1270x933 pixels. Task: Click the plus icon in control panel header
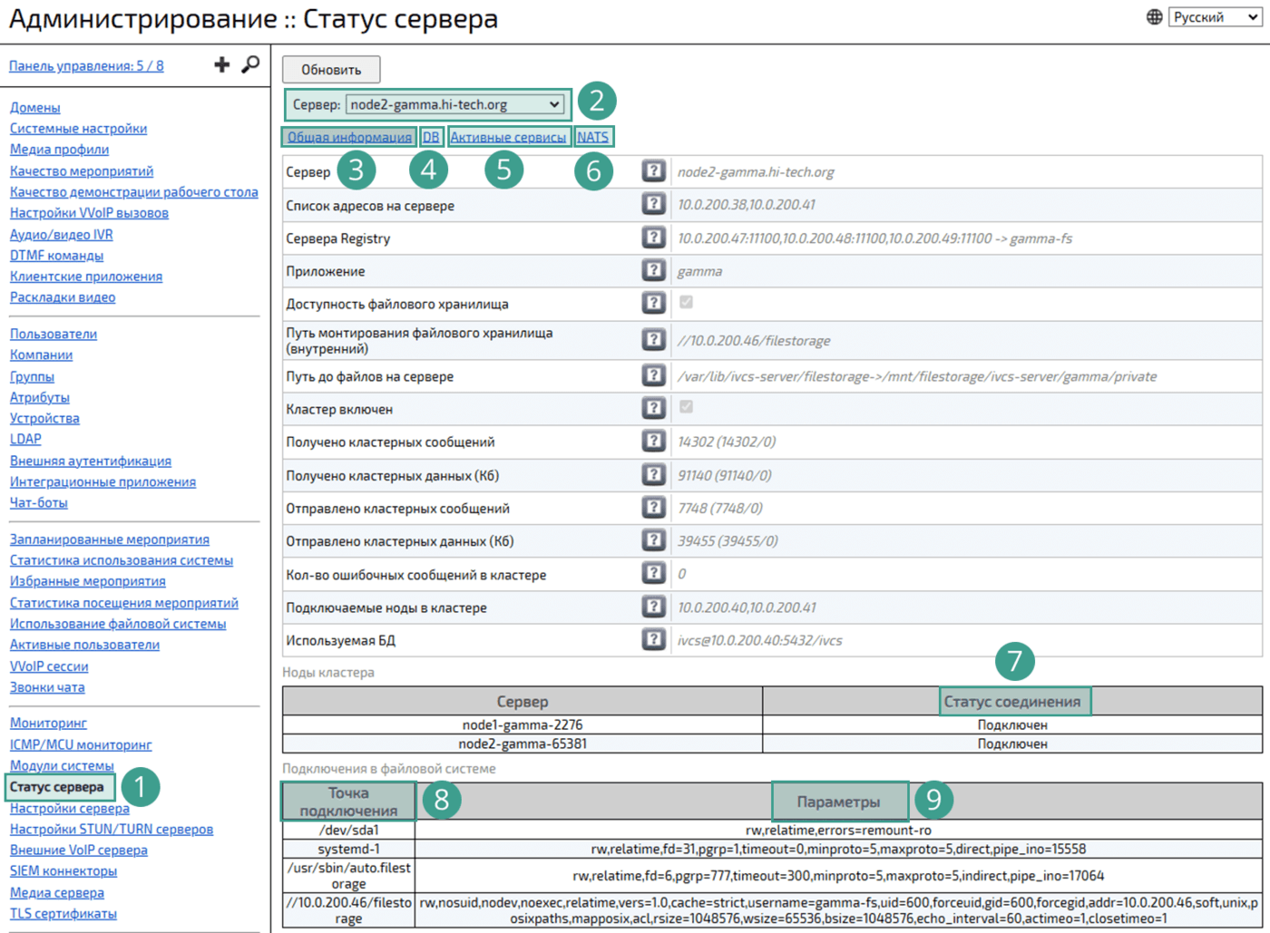221,64
